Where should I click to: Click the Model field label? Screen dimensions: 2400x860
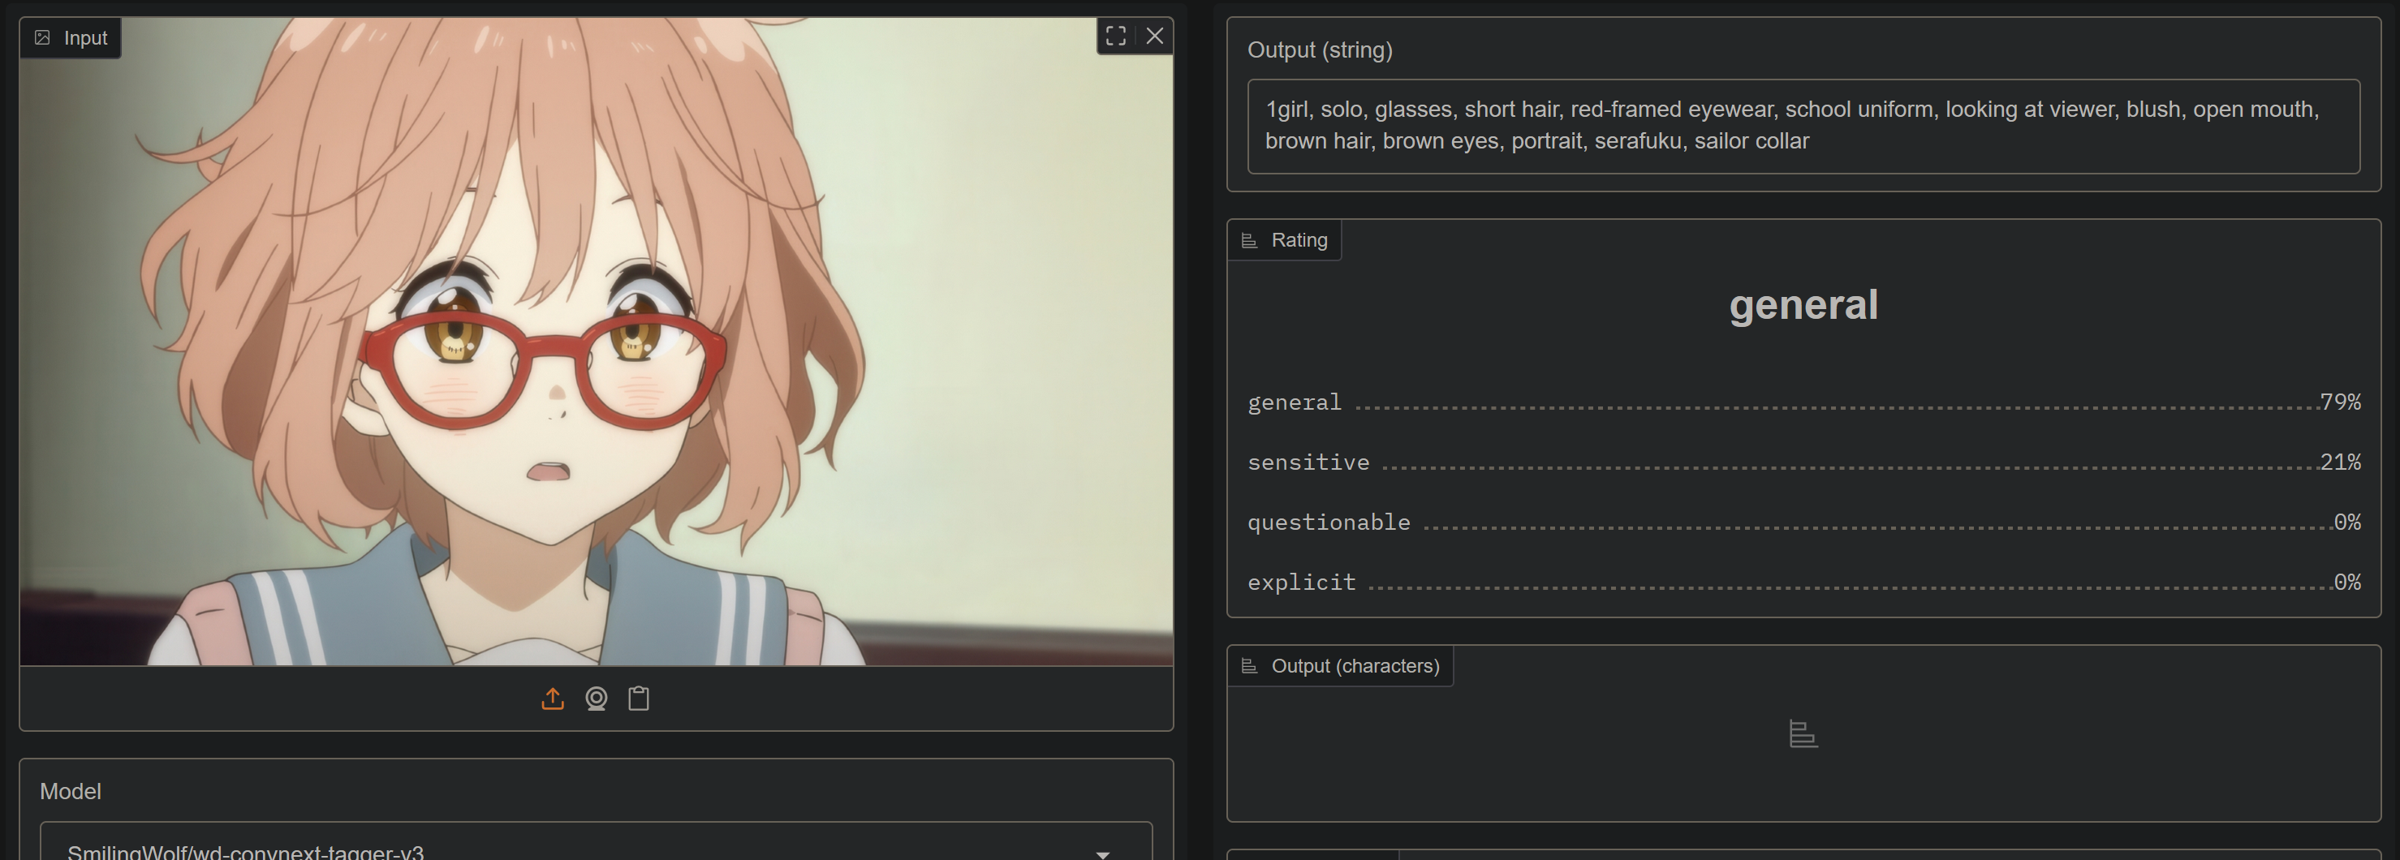71,791
